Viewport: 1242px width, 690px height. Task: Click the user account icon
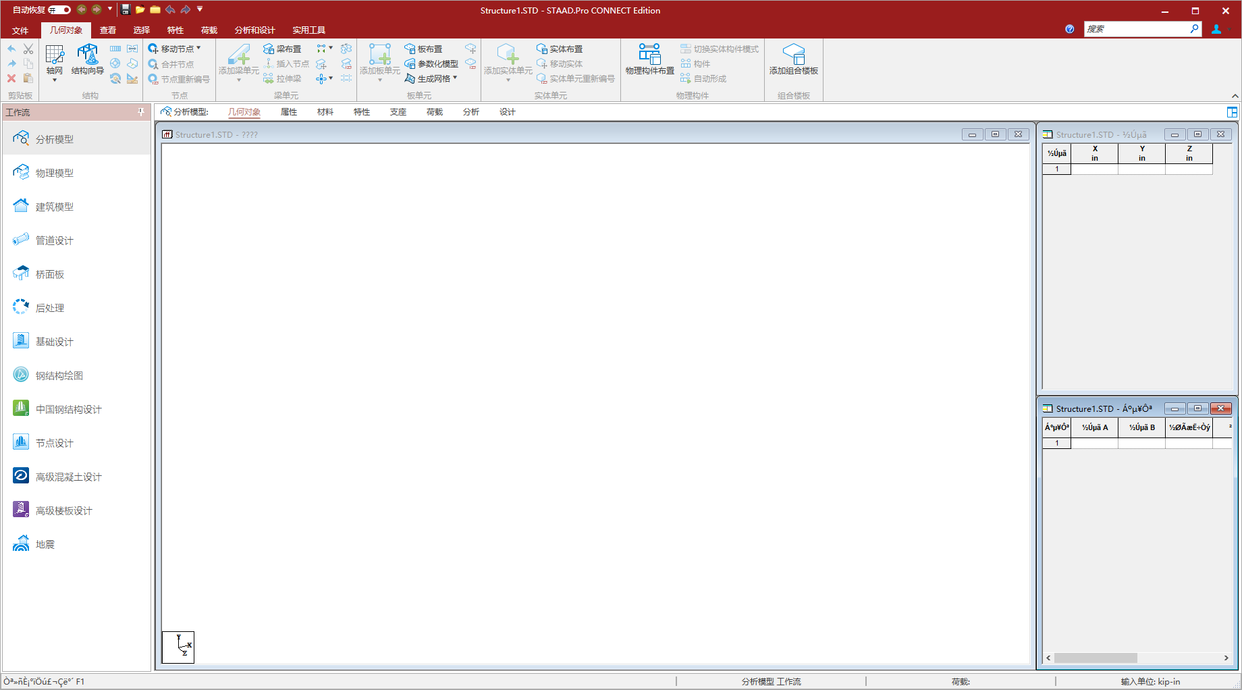(x=1216, y=29)
